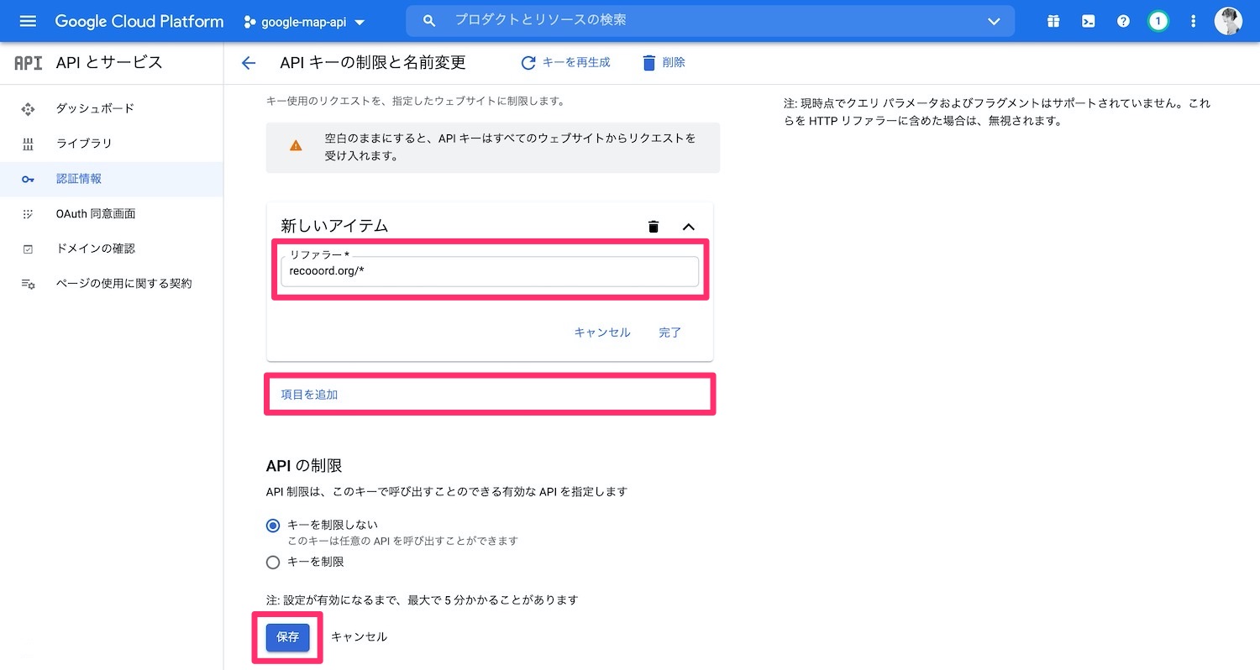Click the search magnifier in the search bar
Screen dimensions: 1260x670
(x=429, y=21)
